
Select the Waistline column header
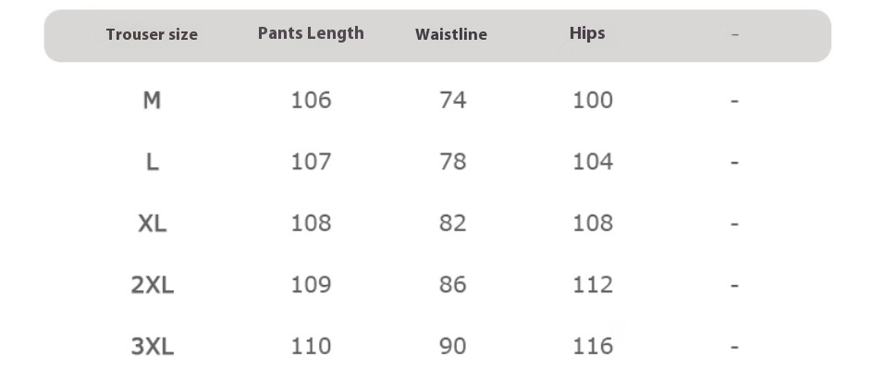point(451,35)
